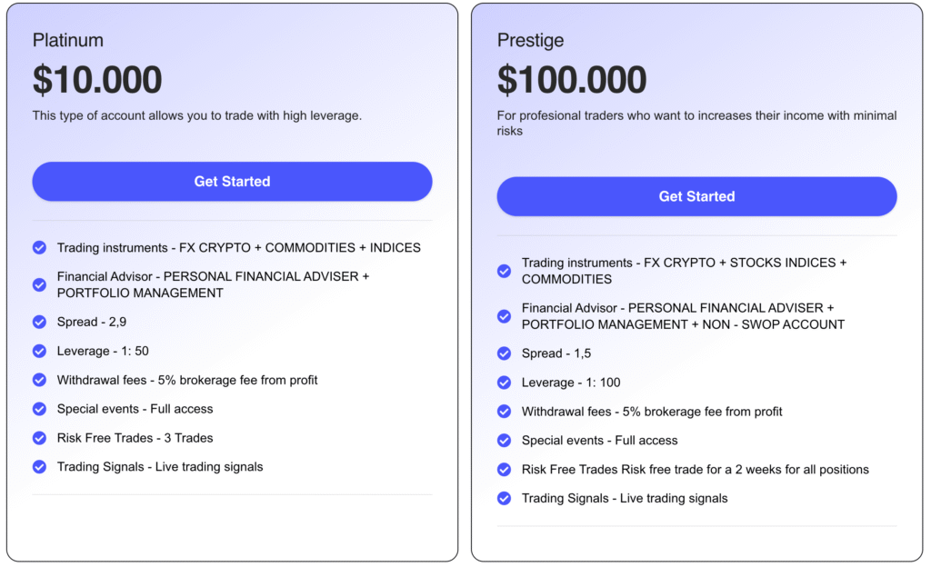
Task: Click the Prestige plan title
Action: click(x=530, y=40)
